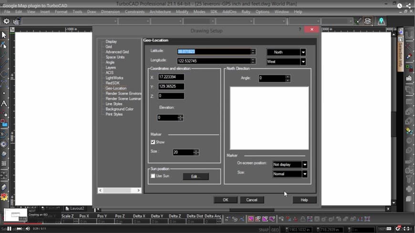
Task: Select the Point tool
Action: pos(4,93)
